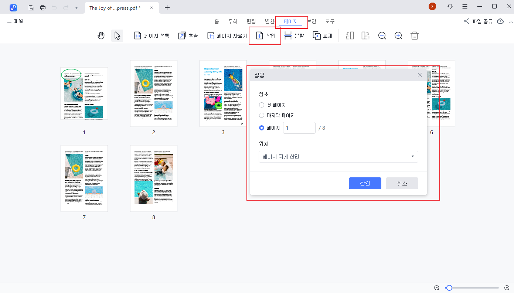
Task: Confirm with the blue 삽입 button
Action: pos(365,183)
